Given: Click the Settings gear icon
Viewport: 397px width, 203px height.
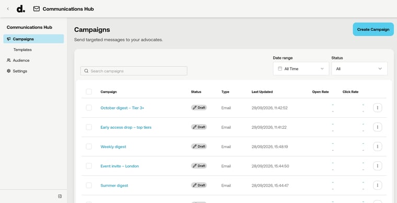Looking at the screenshot, I should pyautogui.click(x=8, y=71).
